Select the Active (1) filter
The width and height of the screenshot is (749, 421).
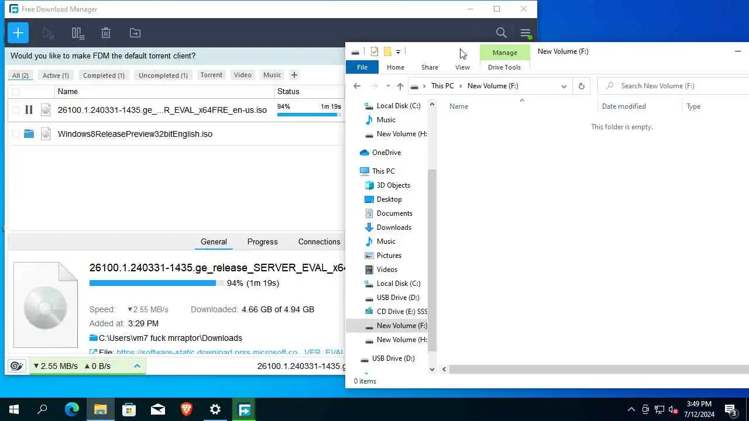(x=56, y=75)
